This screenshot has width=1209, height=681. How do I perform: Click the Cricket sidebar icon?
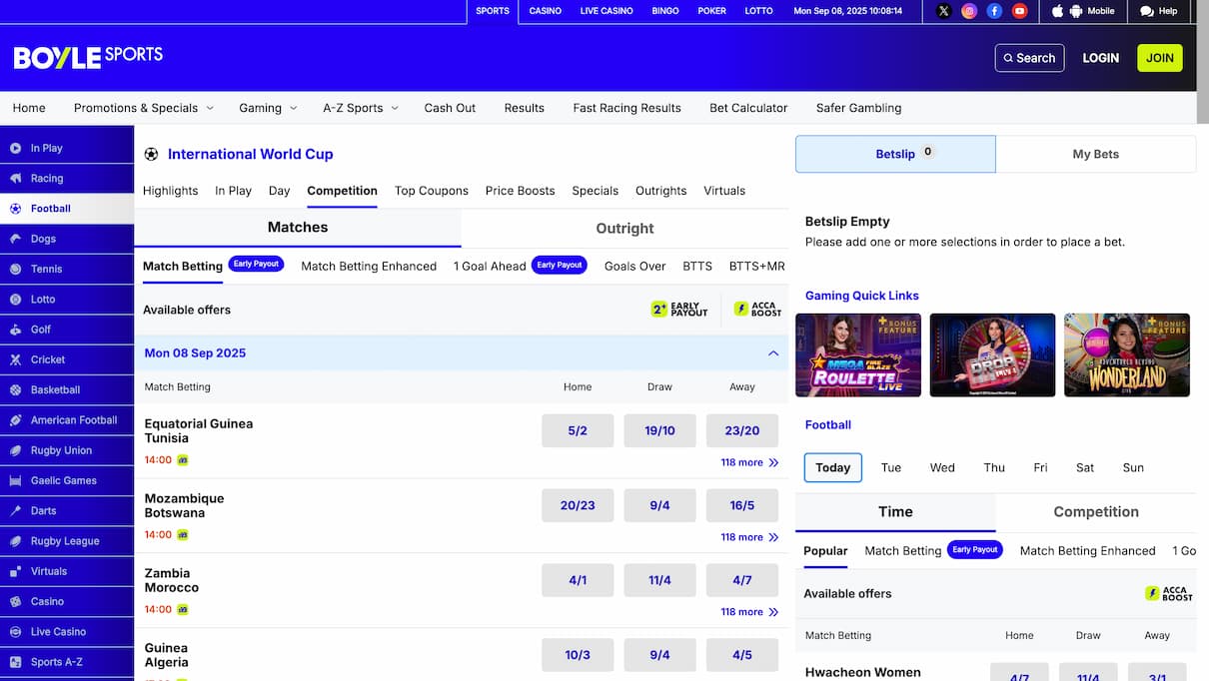click(x=15, y=359)
